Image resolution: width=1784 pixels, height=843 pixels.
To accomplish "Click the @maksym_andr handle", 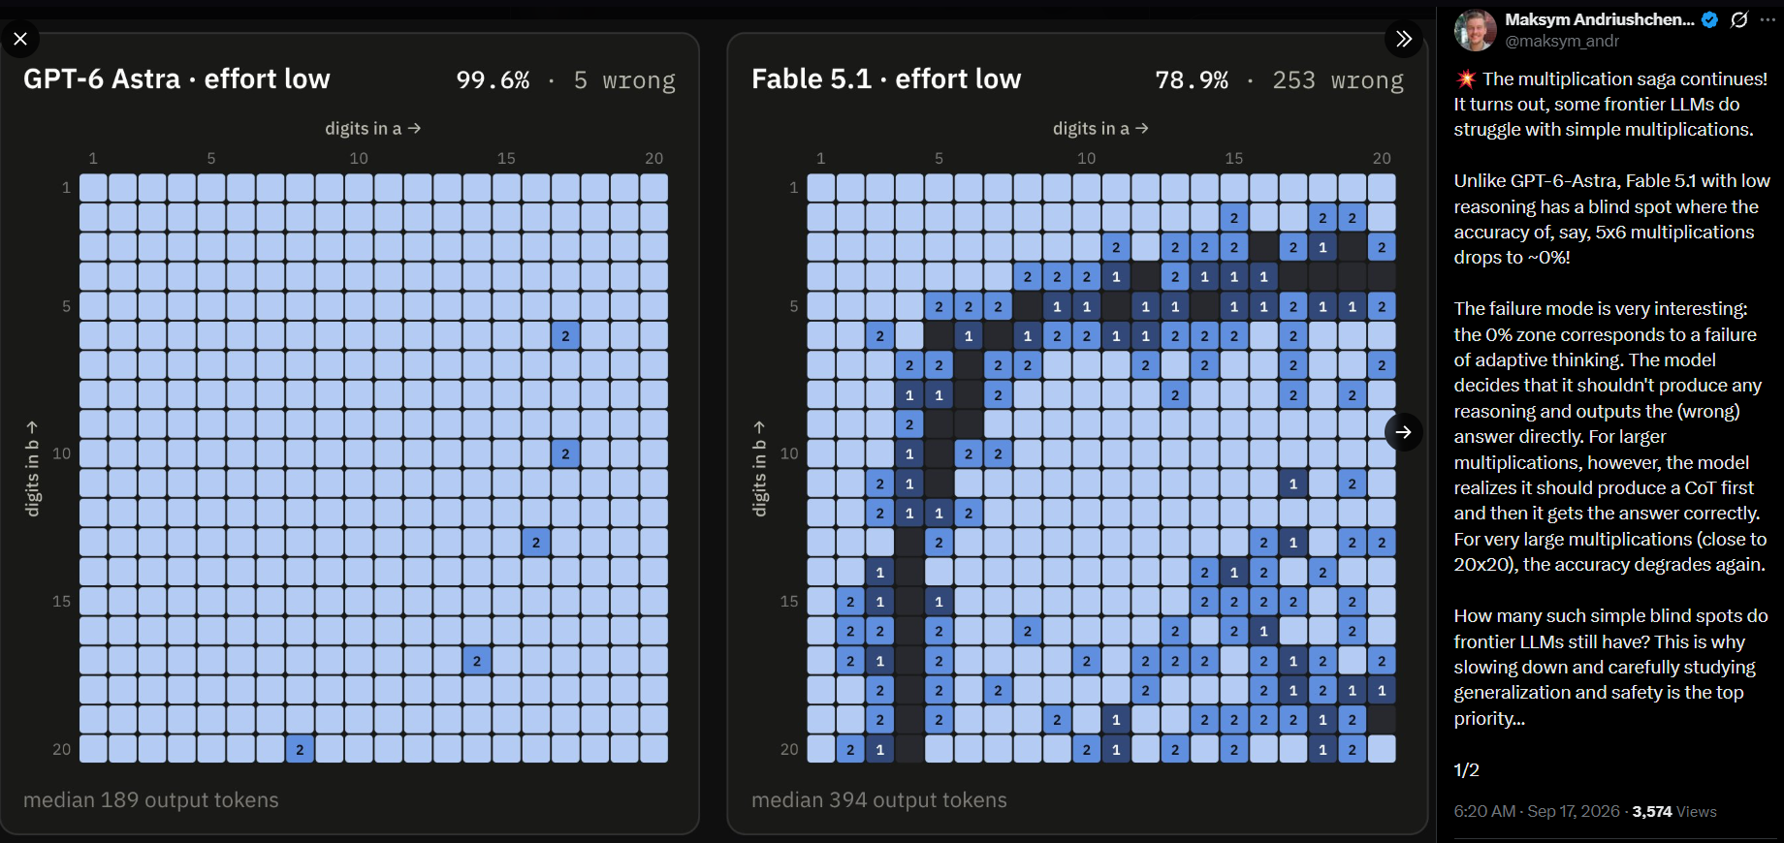I will [1562, 41].
